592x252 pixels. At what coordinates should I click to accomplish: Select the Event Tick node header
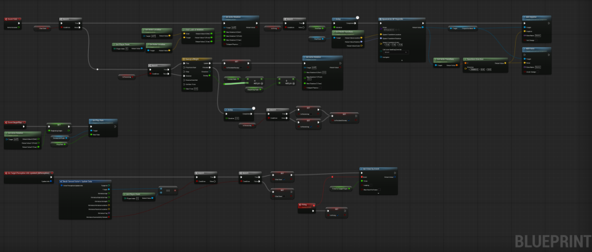click(12, 19)
